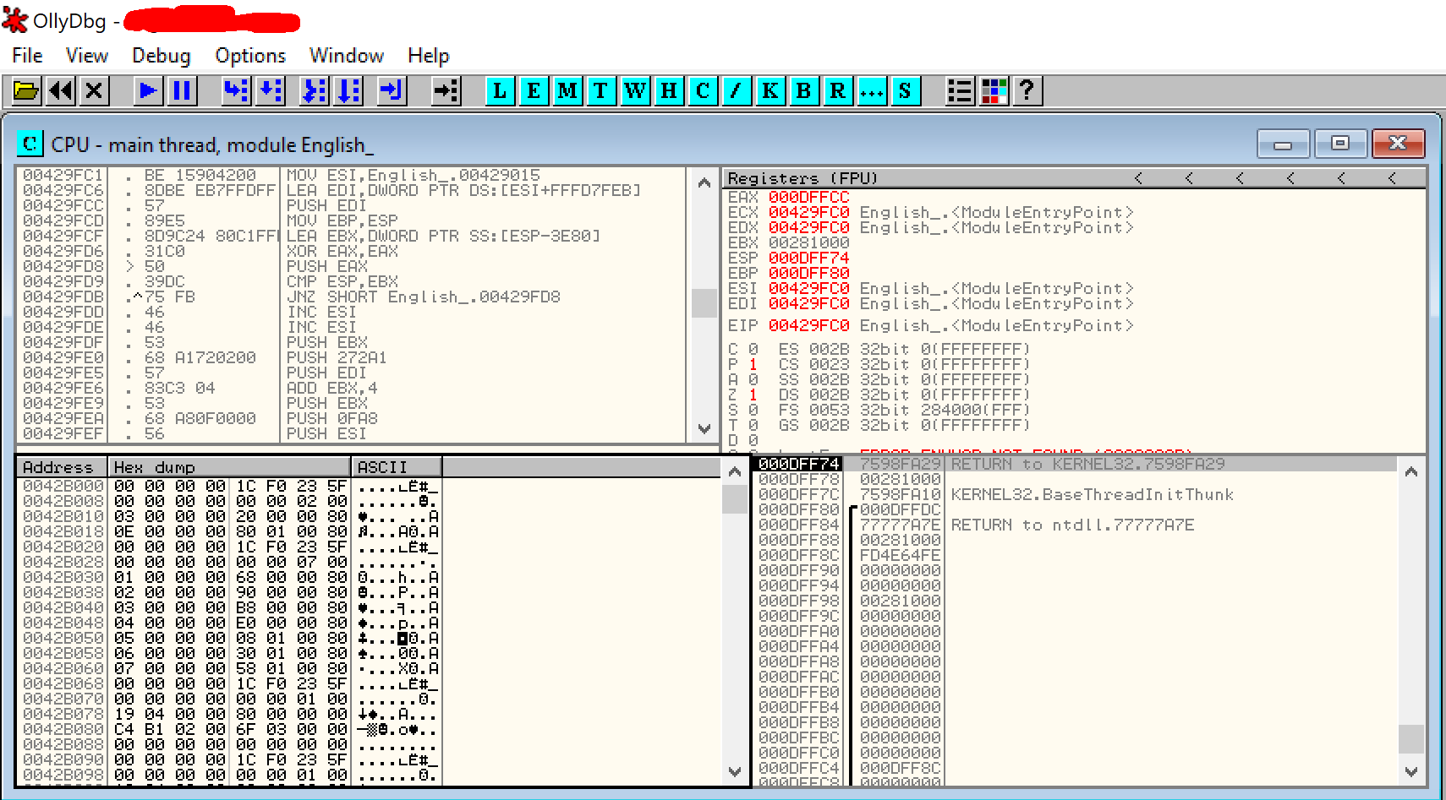Open a file with the folder toolbar icon

click(26, 90)
